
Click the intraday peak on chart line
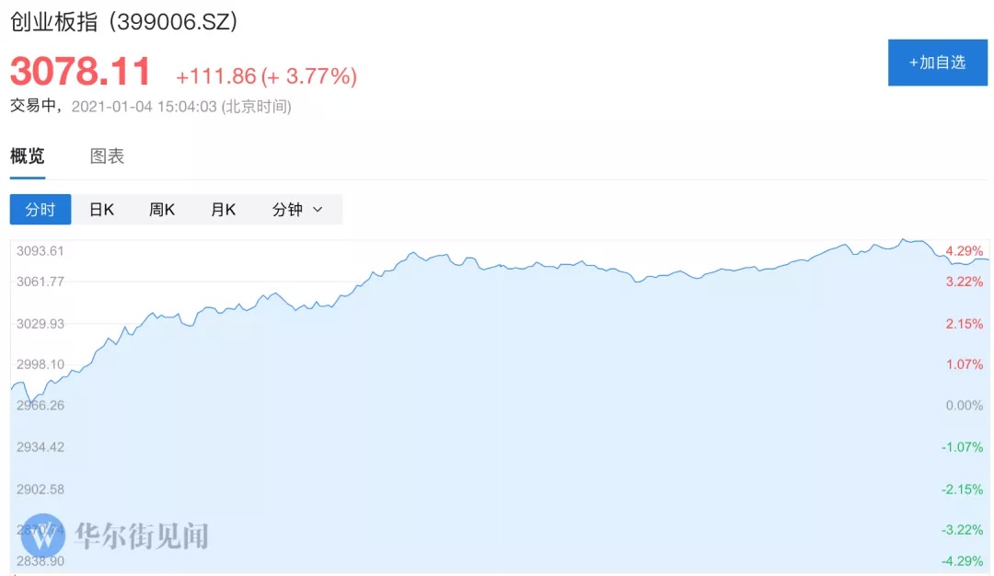coord(904,239)
